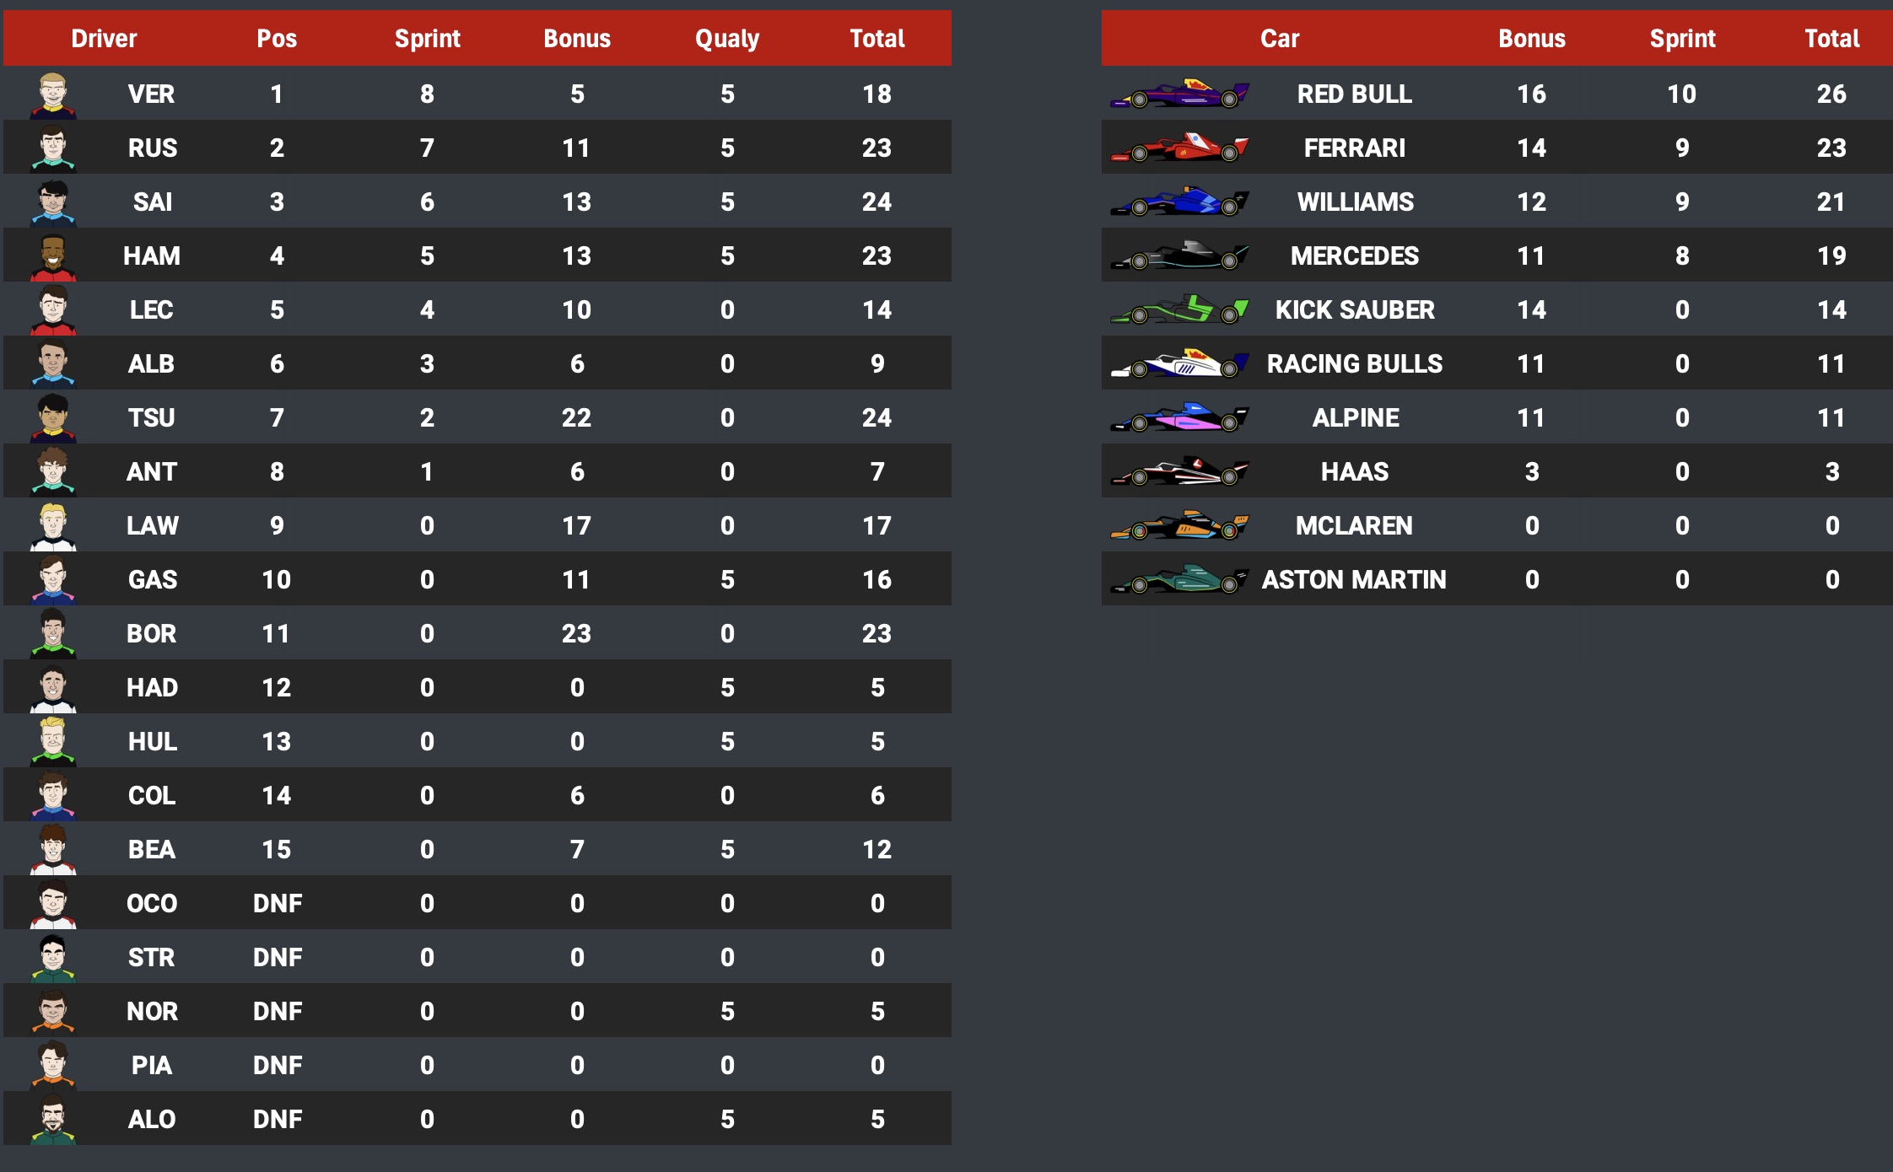Click the NOR DNF position cell
The width and height of the screenshot is (1893, 1172).
[278, 1012]
